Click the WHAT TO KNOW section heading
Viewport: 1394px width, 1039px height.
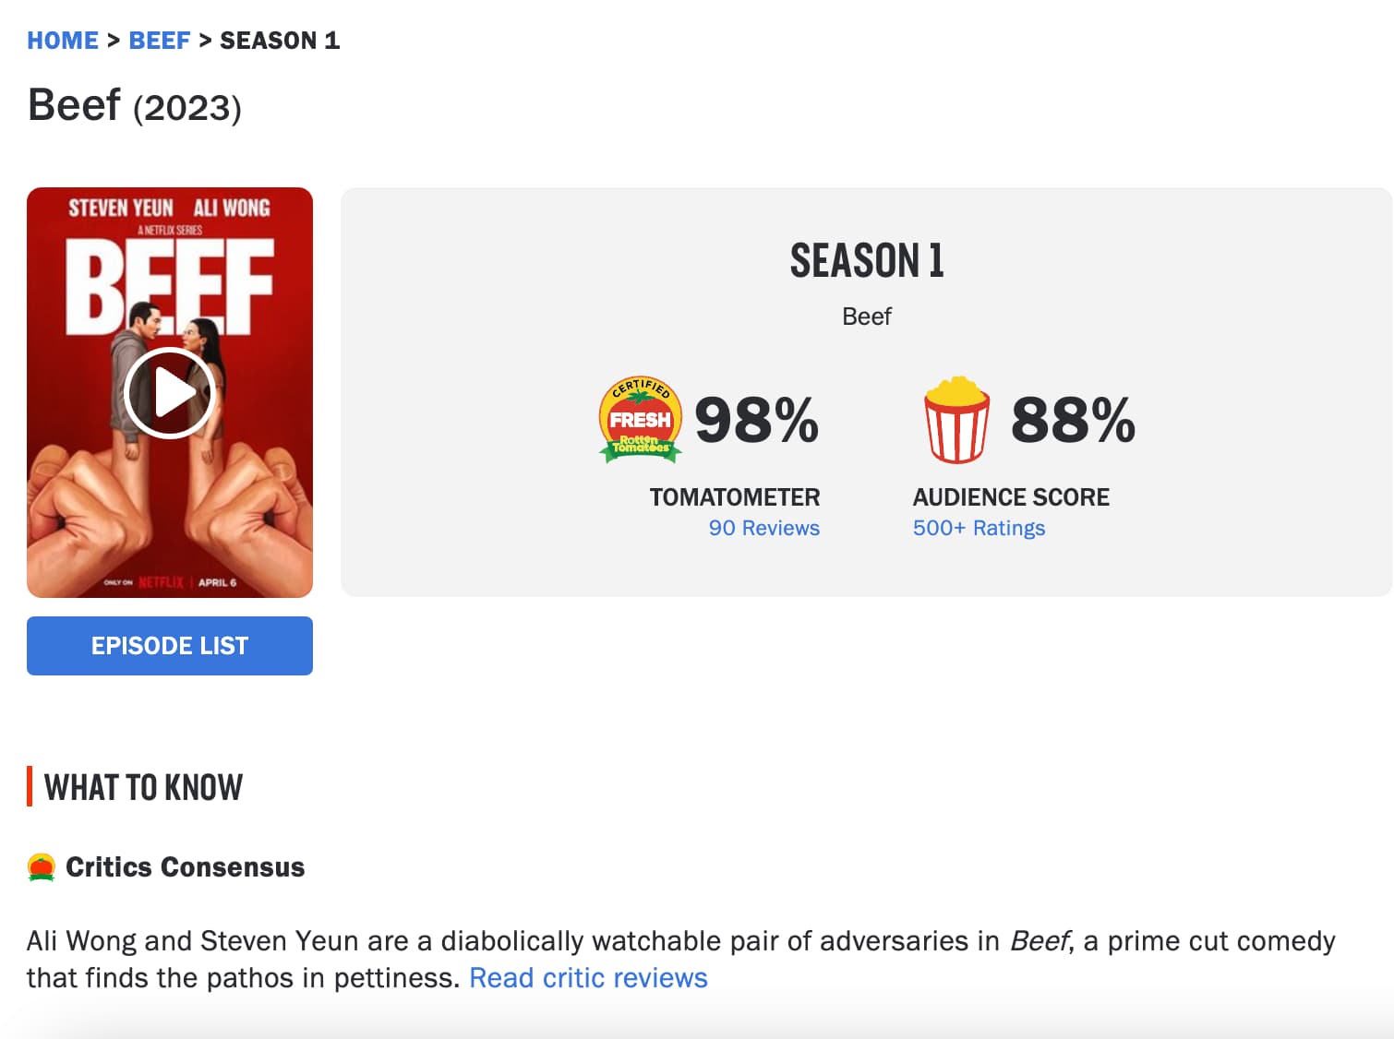tap(143, 788)
